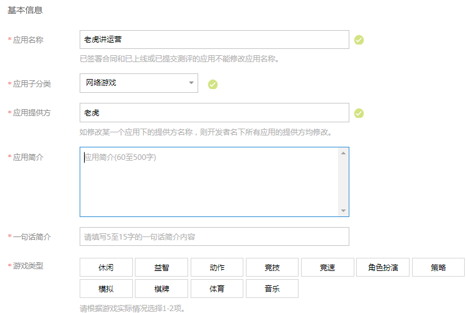Click green checkmark beside 应用提供方 field
Screen dimensions: 466x313
pyautogui.click(x=359, y=114)
